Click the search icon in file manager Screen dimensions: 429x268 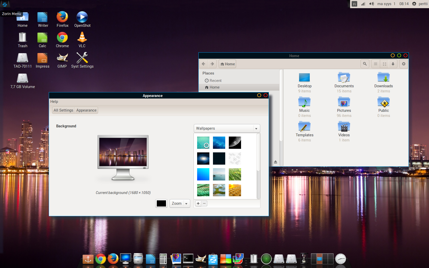pos(365,64)
